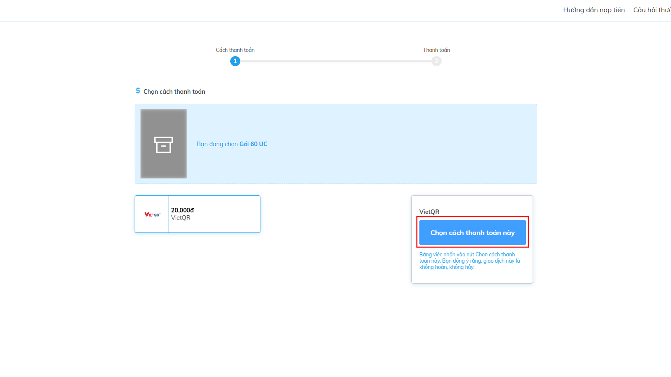Click the step 2 circle indicator

[437, 61]
